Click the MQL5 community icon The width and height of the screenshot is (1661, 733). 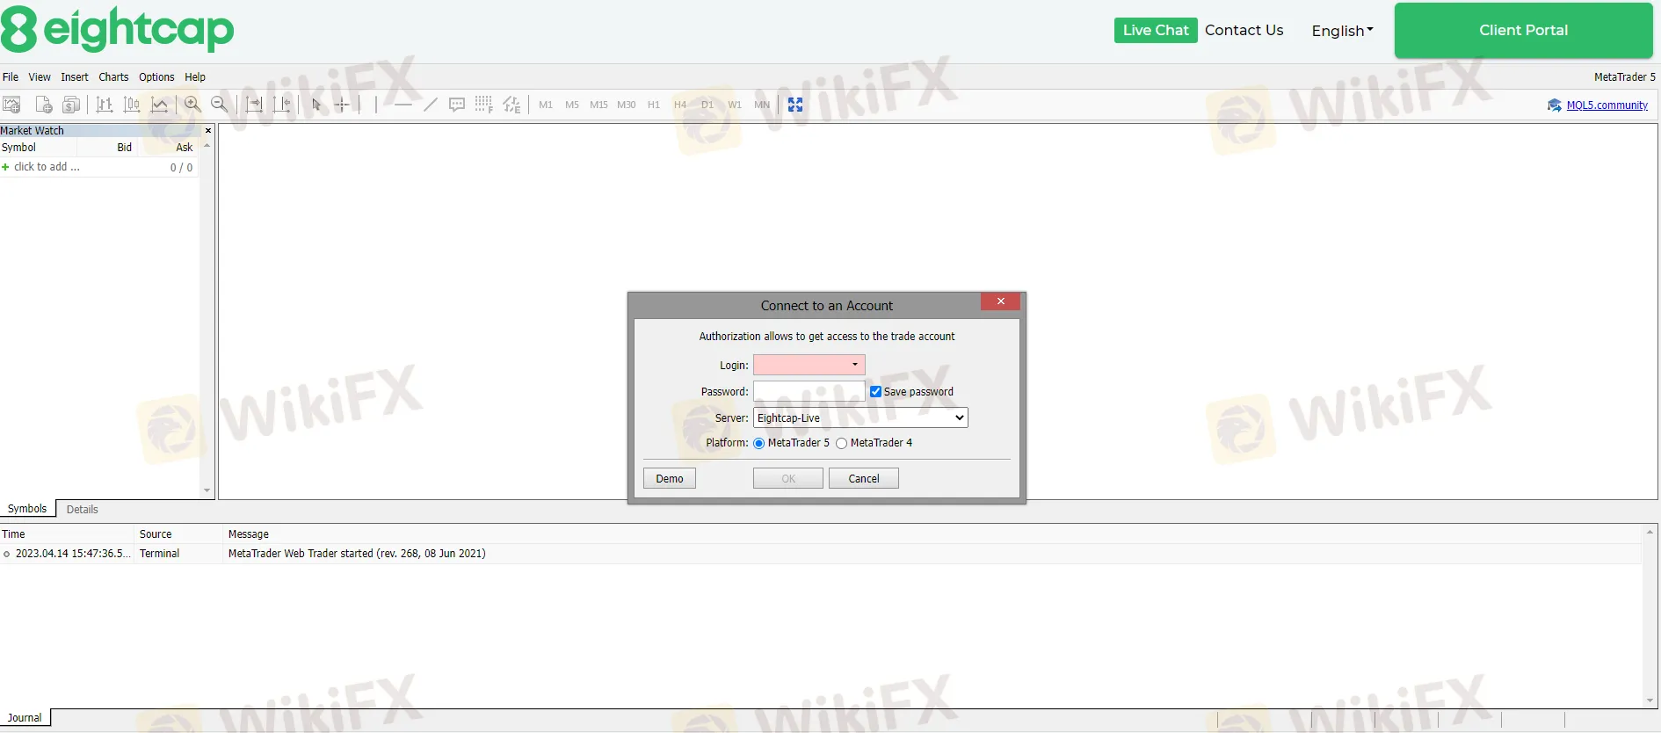pos(1555,105)
